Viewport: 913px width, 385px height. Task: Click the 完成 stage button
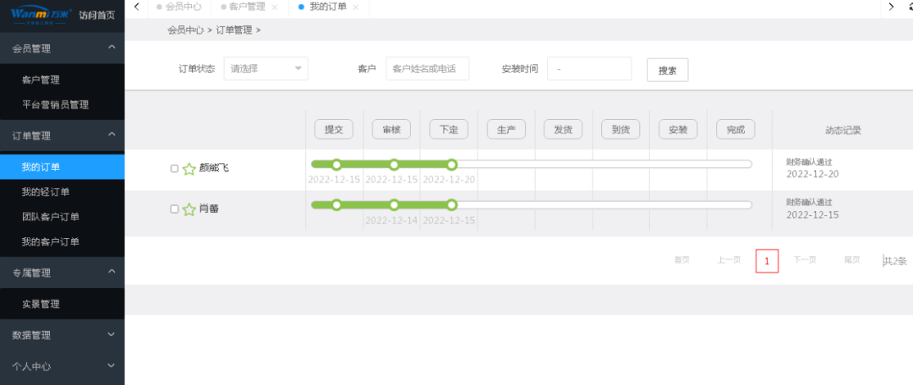(735, 130)
